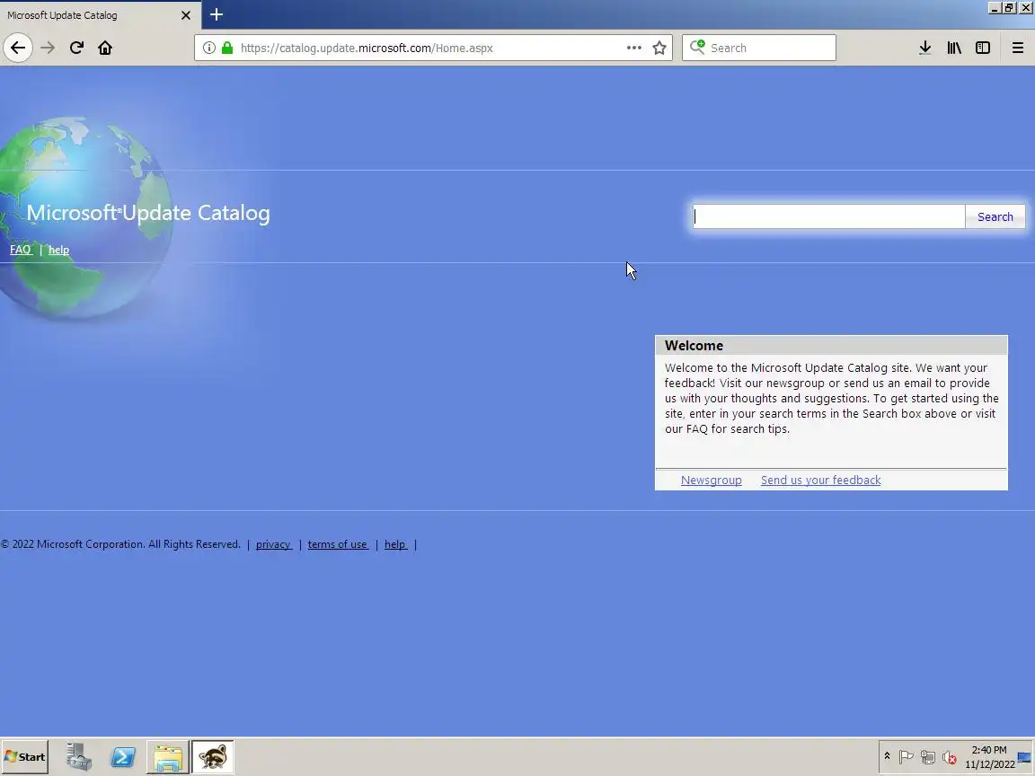Viewport: 1035px width, 776px height.
Task: Click the search engine magnifier icon
Action: coord(697,47)
